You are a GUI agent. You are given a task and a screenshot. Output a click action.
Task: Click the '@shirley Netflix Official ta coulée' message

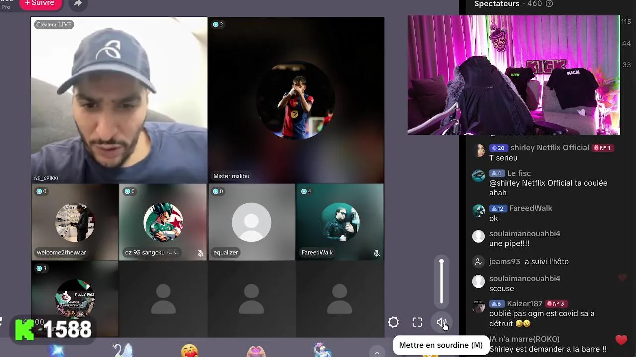[548, 188]
